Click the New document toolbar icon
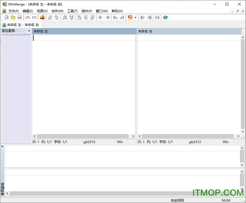The height and width of the screenshot is (203, 246). pyautogui.click(x=7, y=18)
